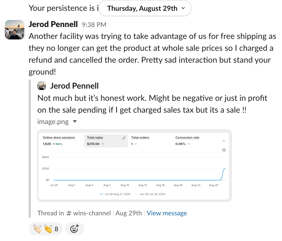The width and height of the screenshot is (282, 241).
Task: Select the Online store sessions metric
Action: (59, 138)
